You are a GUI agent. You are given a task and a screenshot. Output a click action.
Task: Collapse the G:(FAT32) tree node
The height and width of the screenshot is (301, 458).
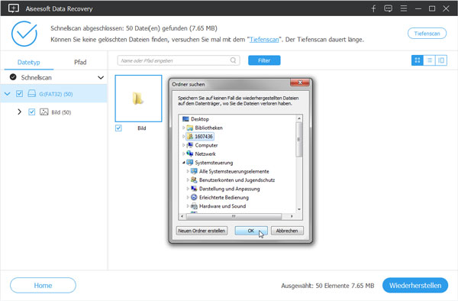tap(8, 94)
